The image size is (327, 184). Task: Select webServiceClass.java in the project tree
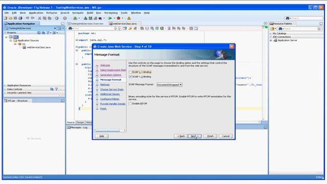click(38, 48)
